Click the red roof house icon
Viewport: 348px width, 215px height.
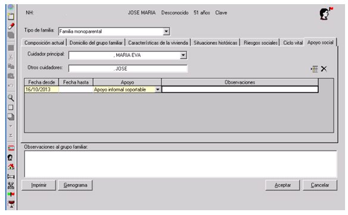[x=11, y=167]
